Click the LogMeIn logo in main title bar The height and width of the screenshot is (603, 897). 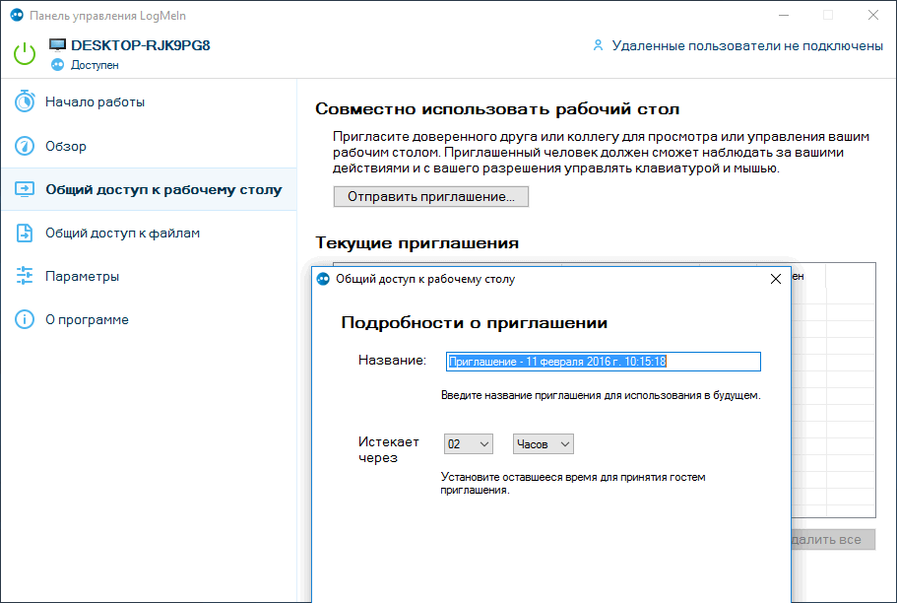click(x=17, y=15)
